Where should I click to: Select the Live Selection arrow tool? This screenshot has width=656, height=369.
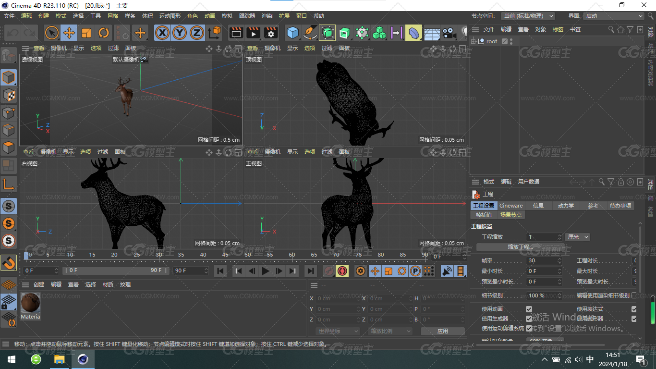tap(52, 33)
